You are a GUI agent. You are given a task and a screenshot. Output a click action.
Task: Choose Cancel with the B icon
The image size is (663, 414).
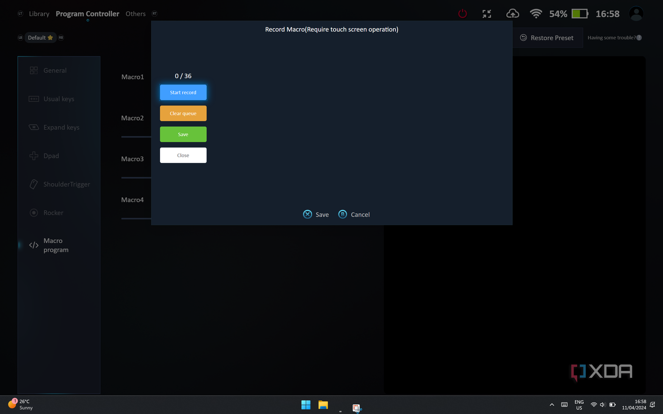(x=354, y=214)
